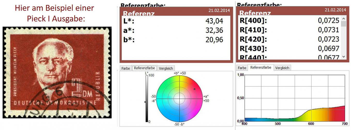Viewport: 351px width, 130px height.
Task: Click the +b* +50 label on the wheel
Action: pos(180,73)
